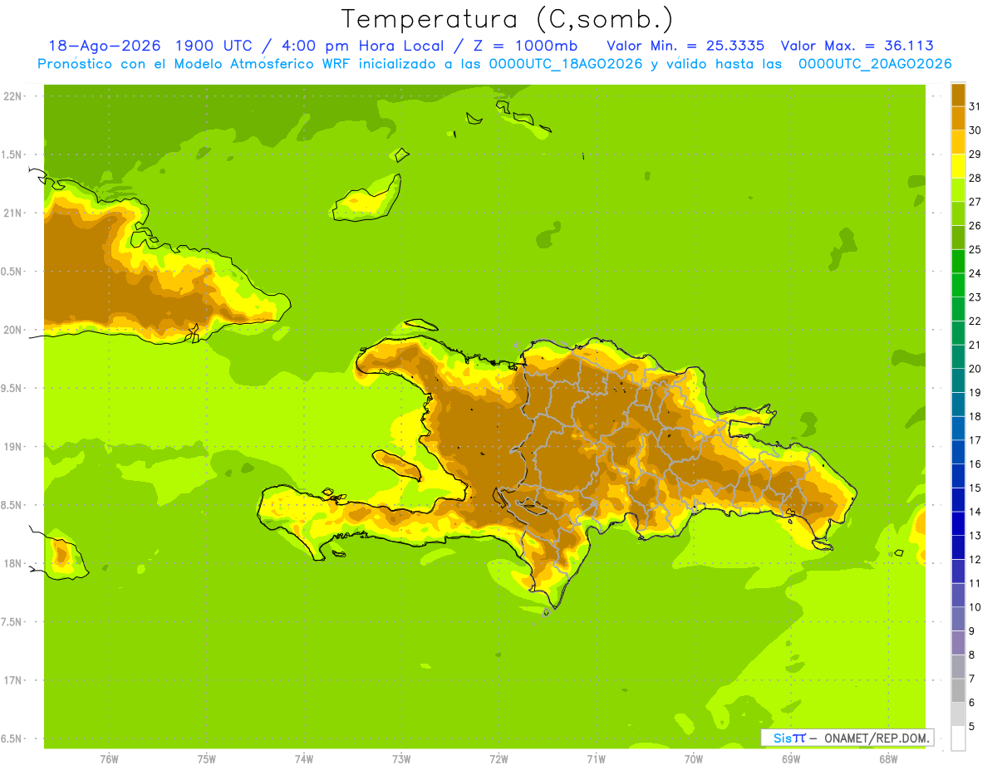This screenshot has width=997, height=770.
Task: Click the title "Temperatura (C,somb.)"
Action: pyautogui.click(x=508, y=19)
